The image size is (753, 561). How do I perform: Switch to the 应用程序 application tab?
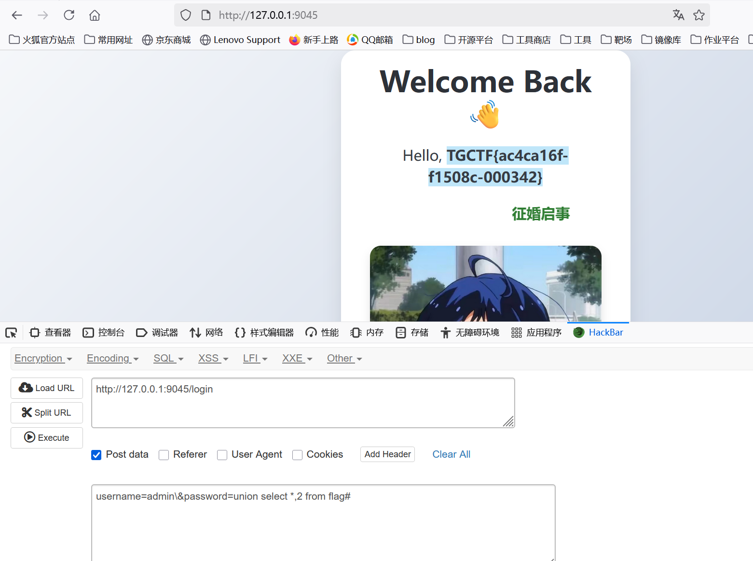click(536, 333)
